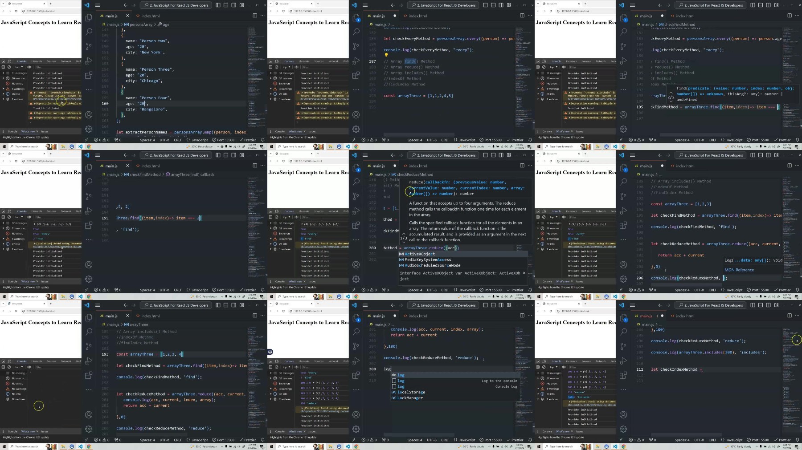Open Search view beside the [1,1,2,4,5] arrayThree code

click(356, 32)
